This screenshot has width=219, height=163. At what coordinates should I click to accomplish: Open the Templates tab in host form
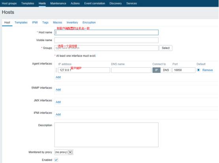(21, 23)
